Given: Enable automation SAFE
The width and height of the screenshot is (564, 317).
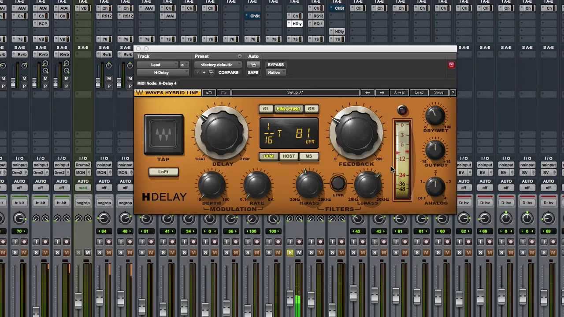Looking at the screenshot, I should click(x=253, y=73).
